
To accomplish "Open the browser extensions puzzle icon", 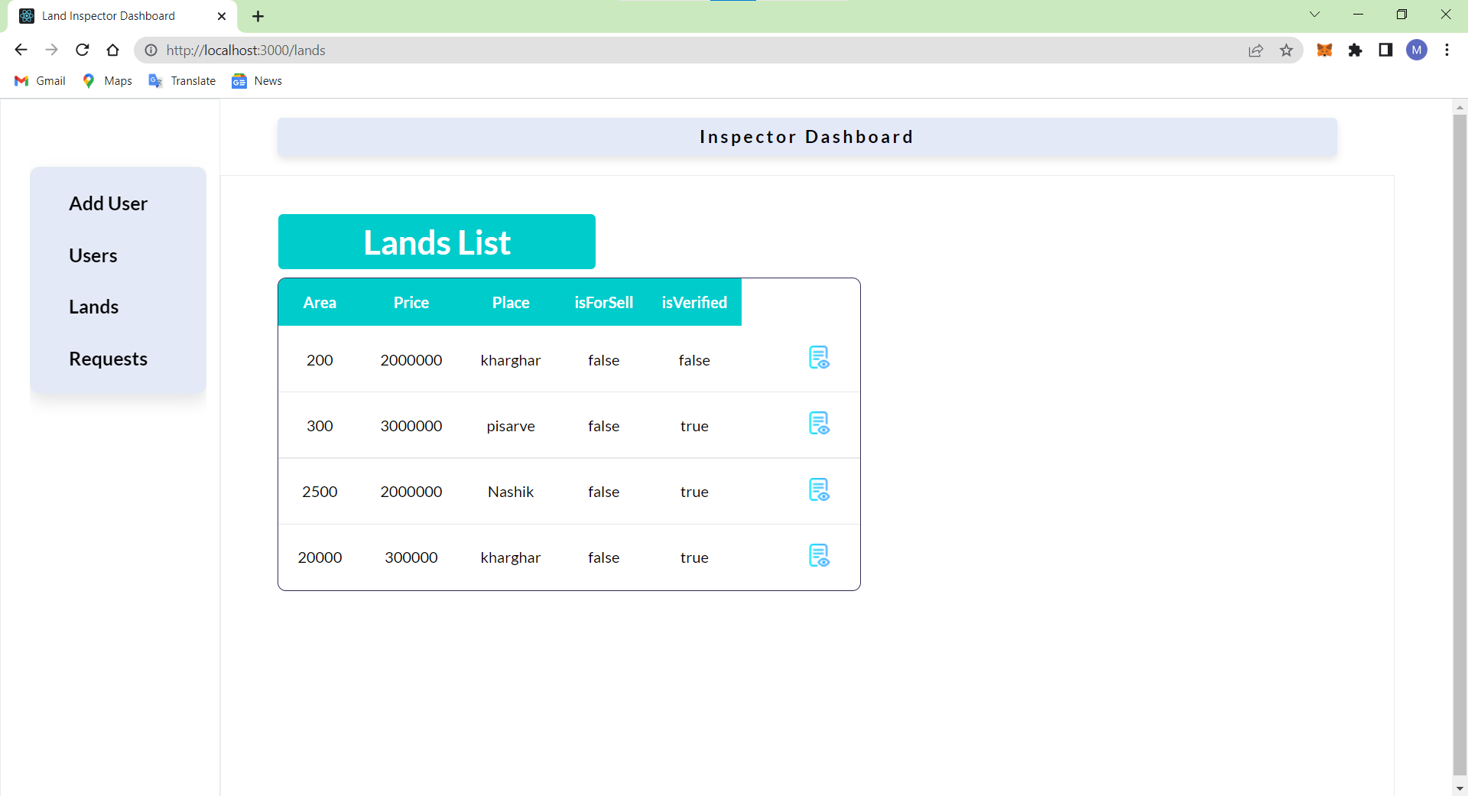I will (1356, 50).
